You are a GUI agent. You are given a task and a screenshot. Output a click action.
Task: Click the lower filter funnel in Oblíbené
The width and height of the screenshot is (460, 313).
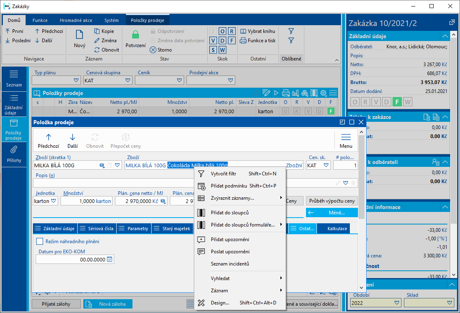pos(291,41)
